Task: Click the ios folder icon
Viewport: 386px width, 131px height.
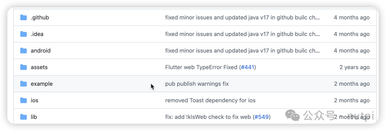Action: coord(23,100)
